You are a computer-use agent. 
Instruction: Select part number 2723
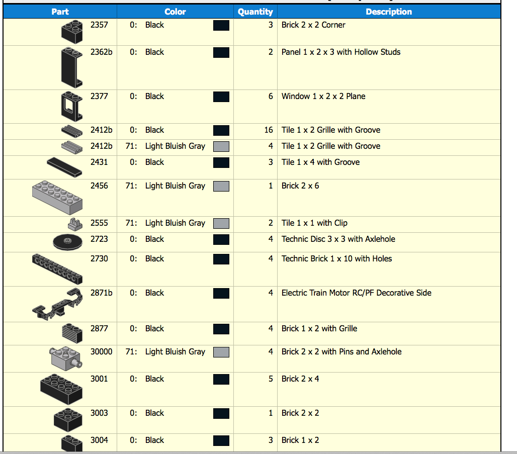click(99, 239)
